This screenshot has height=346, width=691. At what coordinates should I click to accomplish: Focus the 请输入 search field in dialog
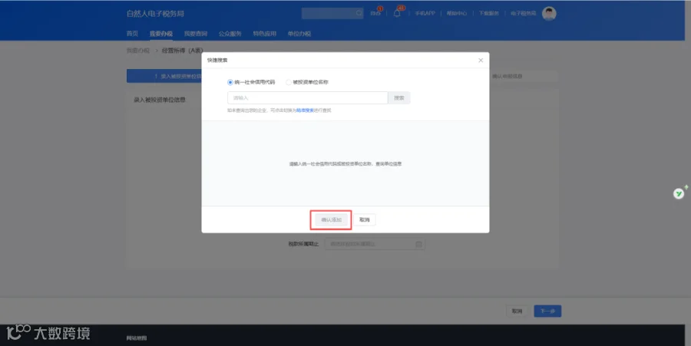(x=308, y=97)
